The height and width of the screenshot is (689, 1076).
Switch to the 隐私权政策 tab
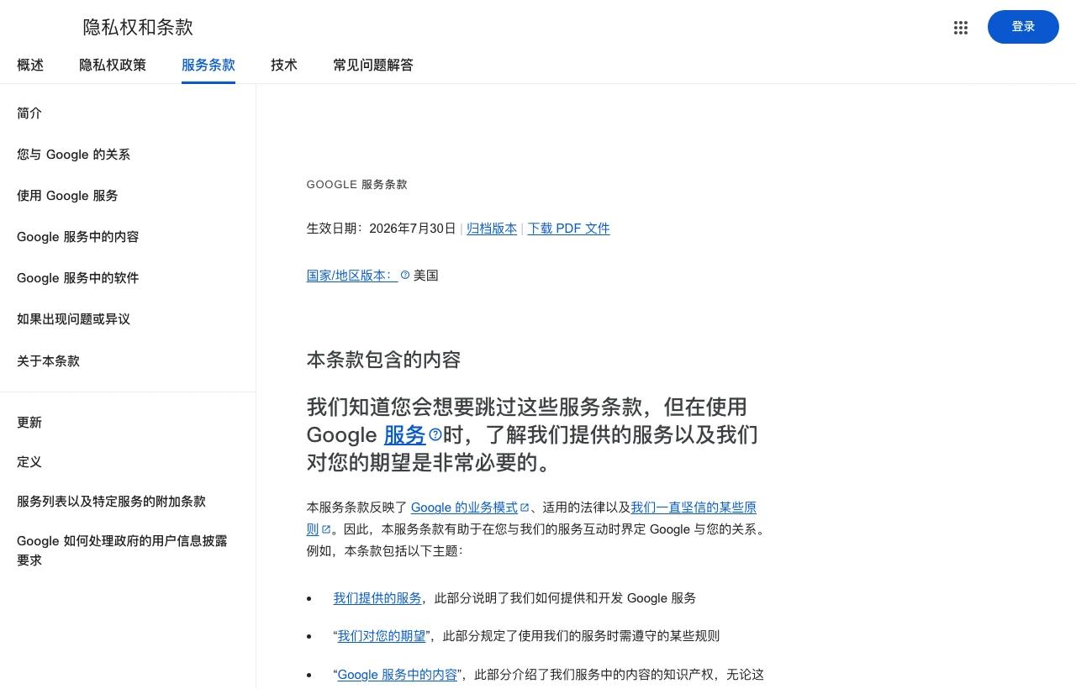pyautogui.click(x=113, y=65)
